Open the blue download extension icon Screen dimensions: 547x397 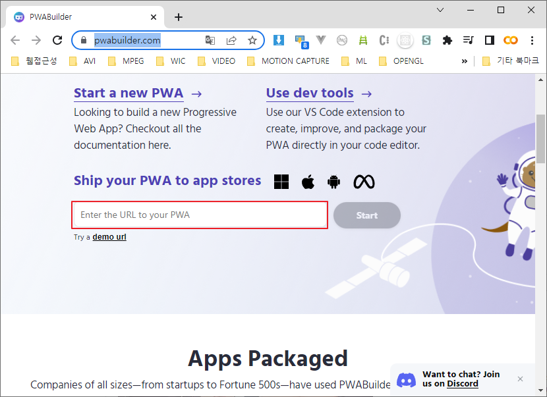[x=278, y=40]
